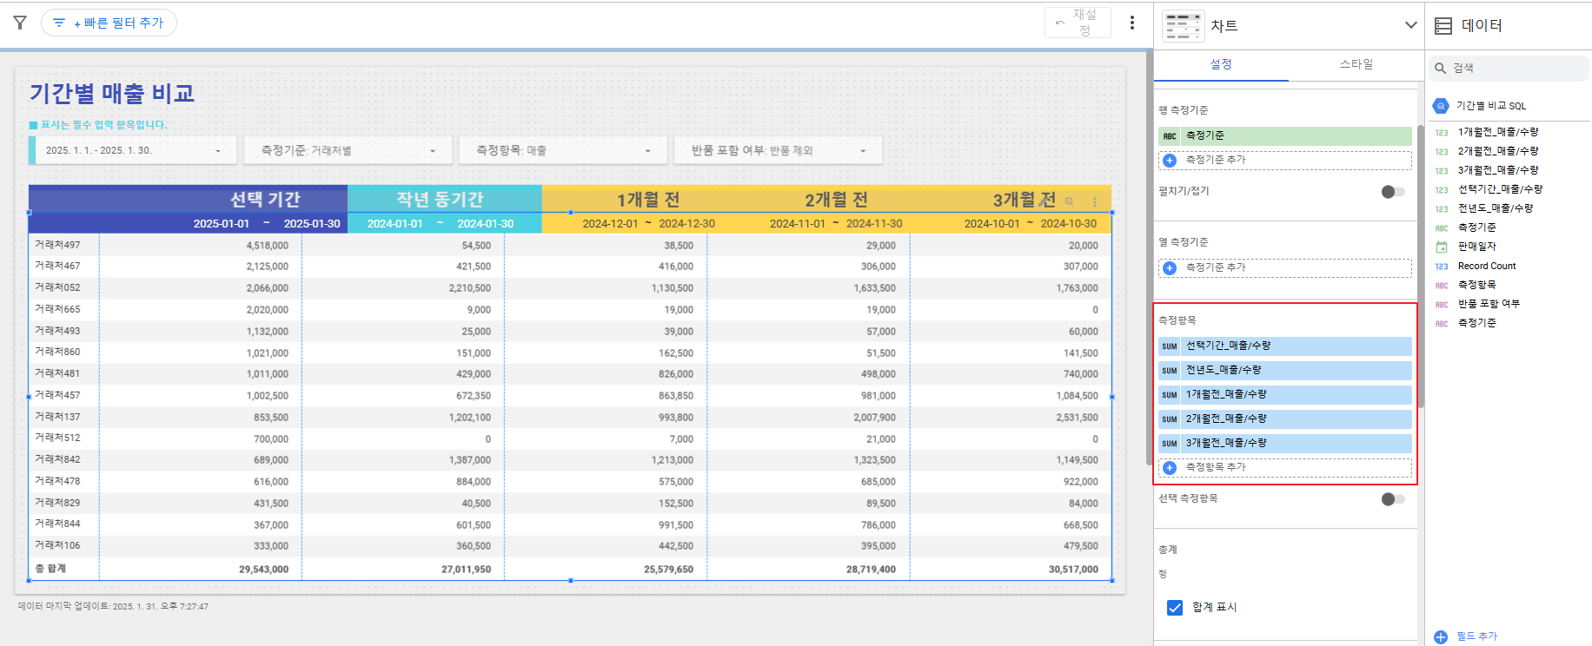Click the plus icon next to 측정항목 추가

tap(1170, 467)
